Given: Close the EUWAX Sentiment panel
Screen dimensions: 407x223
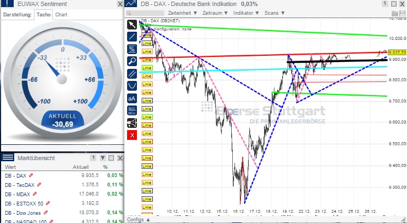Looking at the screenshot, I should coord(119,4).
